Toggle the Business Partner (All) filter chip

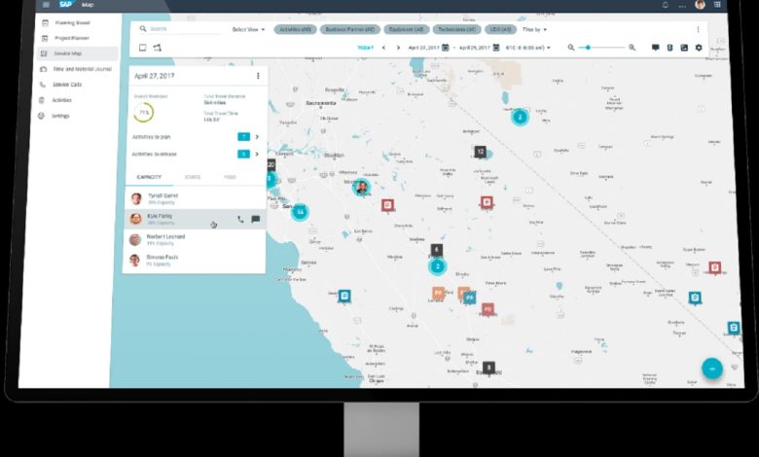click(x=348, y=30)
